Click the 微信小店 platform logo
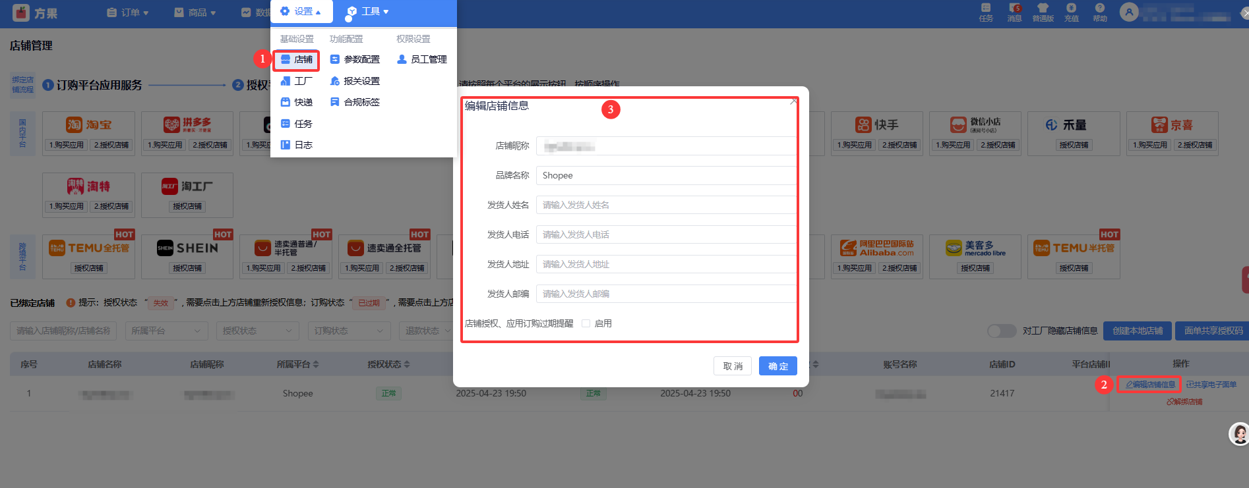 [x=975, y=124]
